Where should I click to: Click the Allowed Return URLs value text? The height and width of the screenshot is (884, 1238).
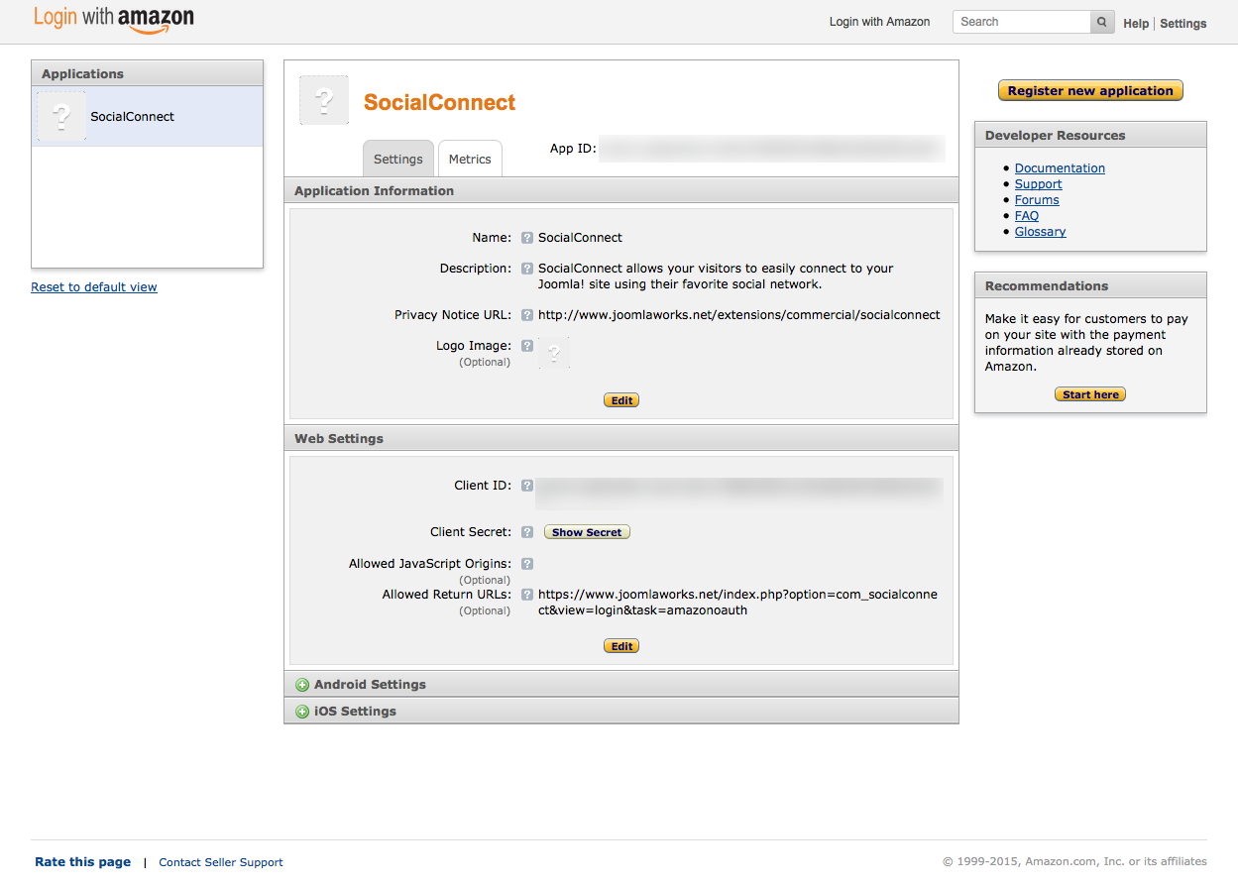pyautogui.click(x=737, y=603)
